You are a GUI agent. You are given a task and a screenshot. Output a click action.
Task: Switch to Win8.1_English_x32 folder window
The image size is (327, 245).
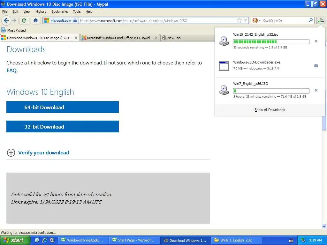pos(237,240)
